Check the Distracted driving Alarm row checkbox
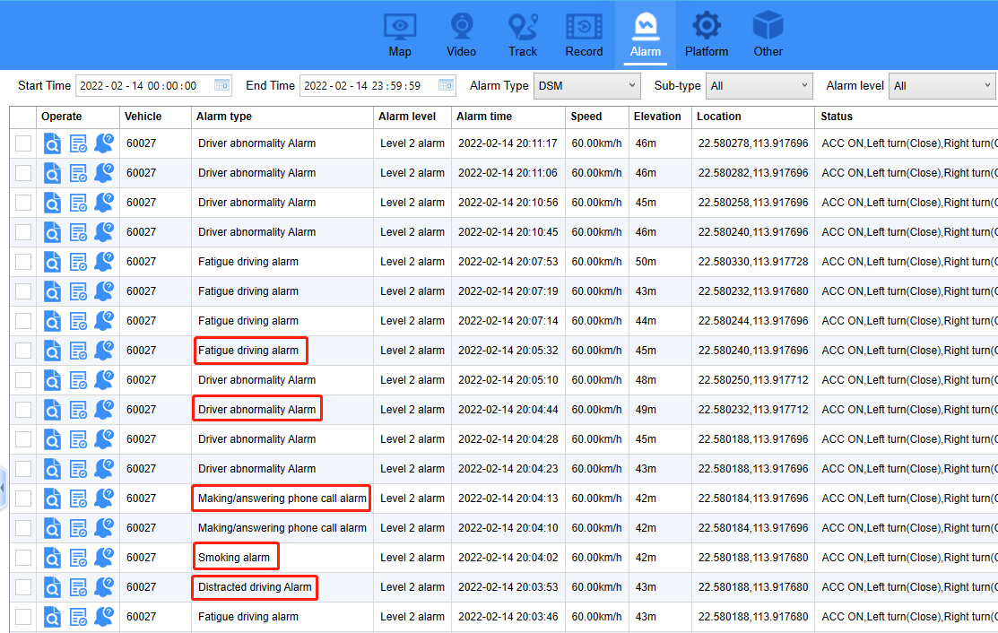 click(x=23, y=587)
